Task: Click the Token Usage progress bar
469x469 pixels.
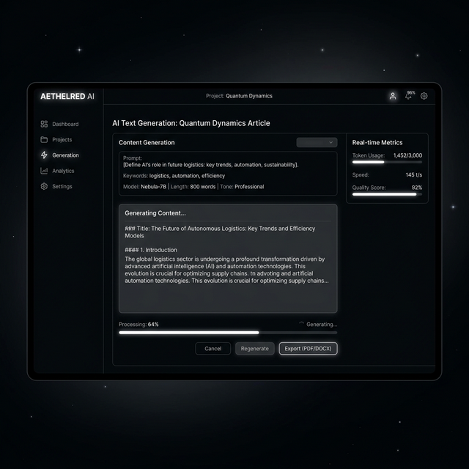Action: point(387,162)
